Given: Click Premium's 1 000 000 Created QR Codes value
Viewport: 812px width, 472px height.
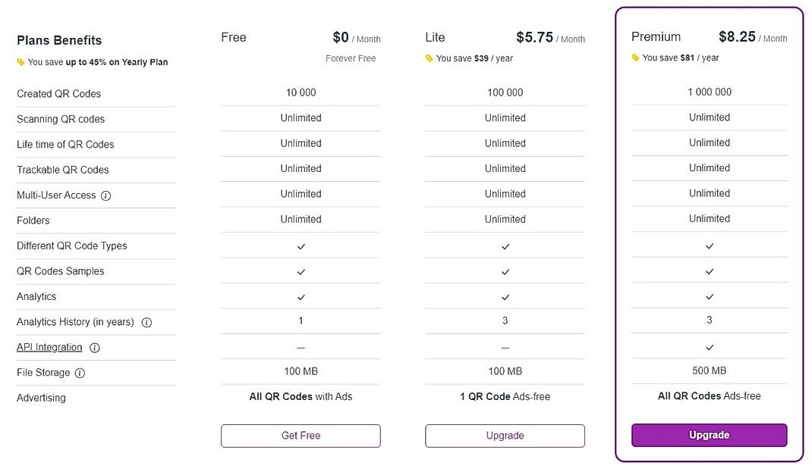Looking at the screenshot, I should click(x=709, y=92).
